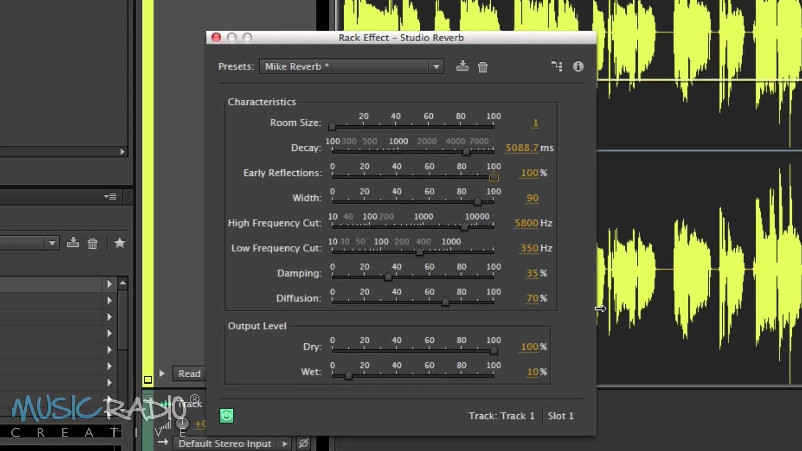Image resolution: width=802 pixels, height=451 pixels.
Task: Click the info icon in the Studio Reverb dialog
Action: click(578, 66)
